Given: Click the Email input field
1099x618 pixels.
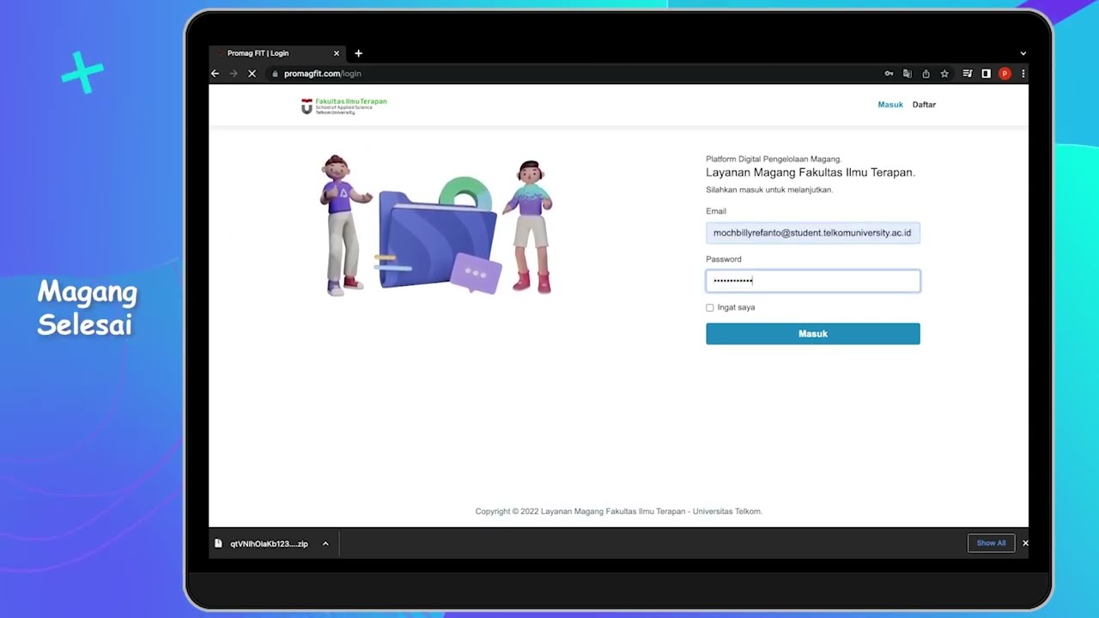Looking at the screenshot, I should click(813, 233).
